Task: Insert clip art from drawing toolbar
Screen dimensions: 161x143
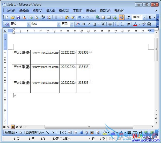Action: pyautogui.click(x=92, y=133)
